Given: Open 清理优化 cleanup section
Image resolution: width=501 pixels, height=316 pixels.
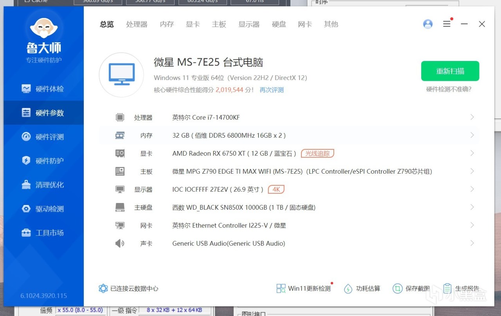Looking at the screenshot, I should pos(43,185).
